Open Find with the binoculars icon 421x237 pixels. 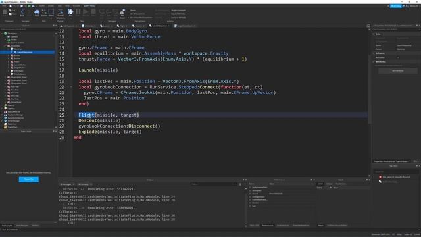point(37,12)
